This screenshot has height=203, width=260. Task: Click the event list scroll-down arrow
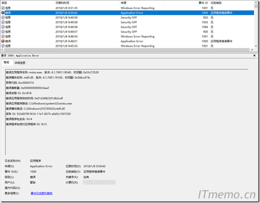[x=256, y=46]
